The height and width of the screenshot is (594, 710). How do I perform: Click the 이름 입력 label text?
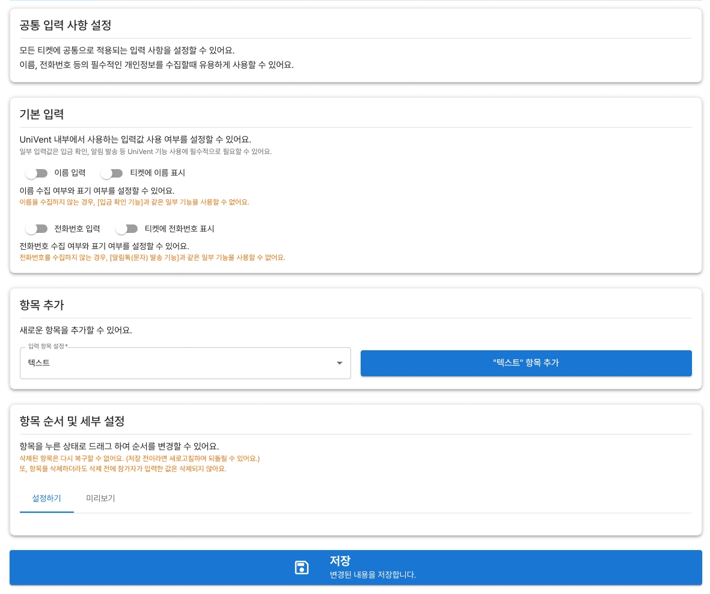[x=70, y=173]
